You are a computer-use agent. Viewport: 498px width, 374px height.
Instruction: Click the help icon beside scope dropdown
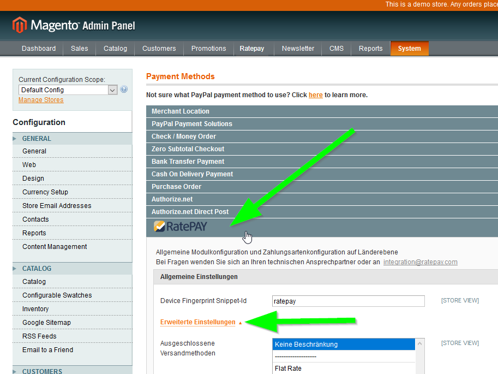[x=124, y=90]
